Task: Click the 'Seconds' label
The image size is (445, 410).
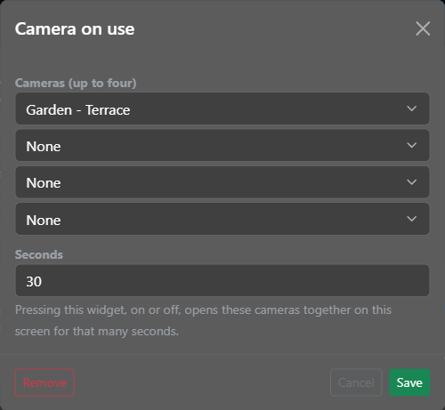Action: tap(39, 254)
